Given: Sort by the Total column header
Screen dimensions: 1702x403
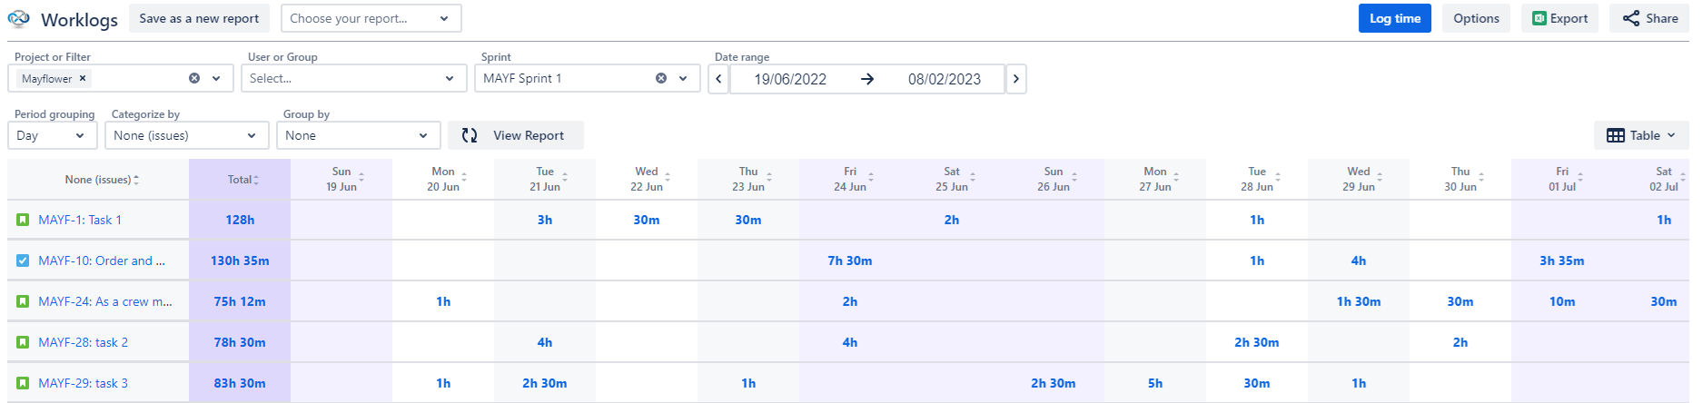Looking at the screenshot, I should pos(240,180).
